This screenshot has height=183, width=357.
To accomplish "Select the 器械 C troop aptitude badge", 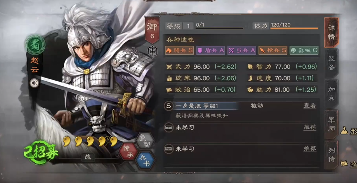I will click(x=304, y=50).
